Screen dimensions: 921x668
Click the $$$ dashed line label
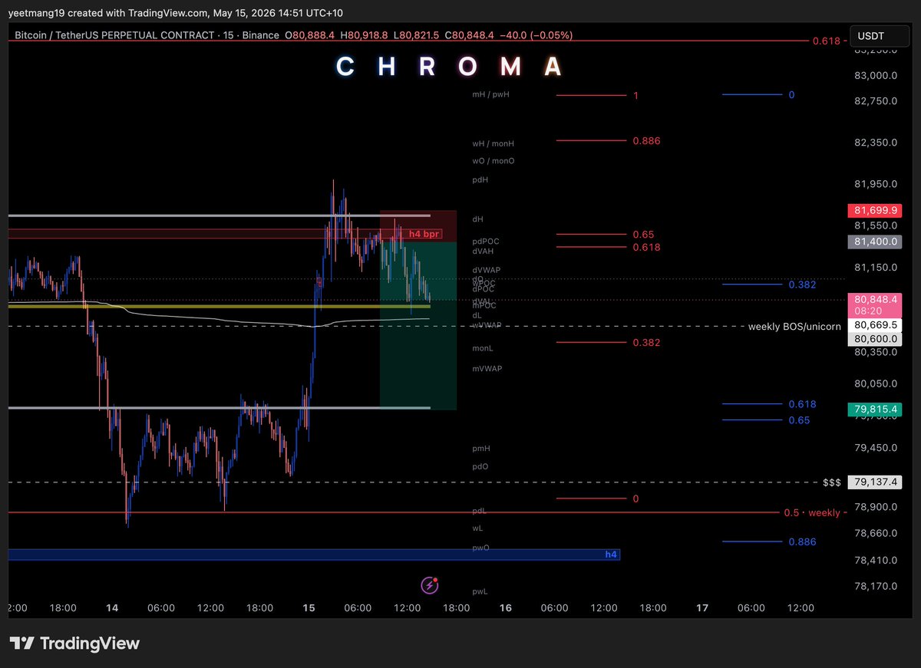coord(832,482)
